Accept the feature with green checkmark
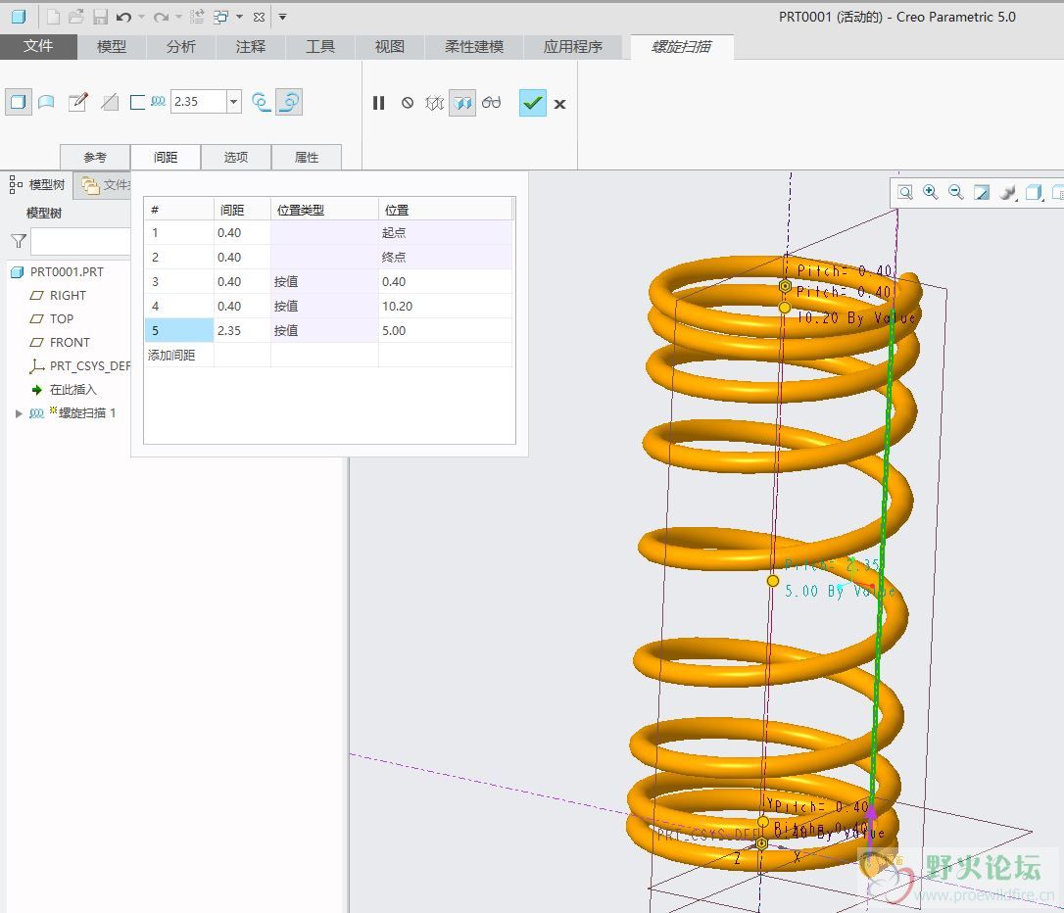This screenshot has height=913, width=1064. (533, 103)
